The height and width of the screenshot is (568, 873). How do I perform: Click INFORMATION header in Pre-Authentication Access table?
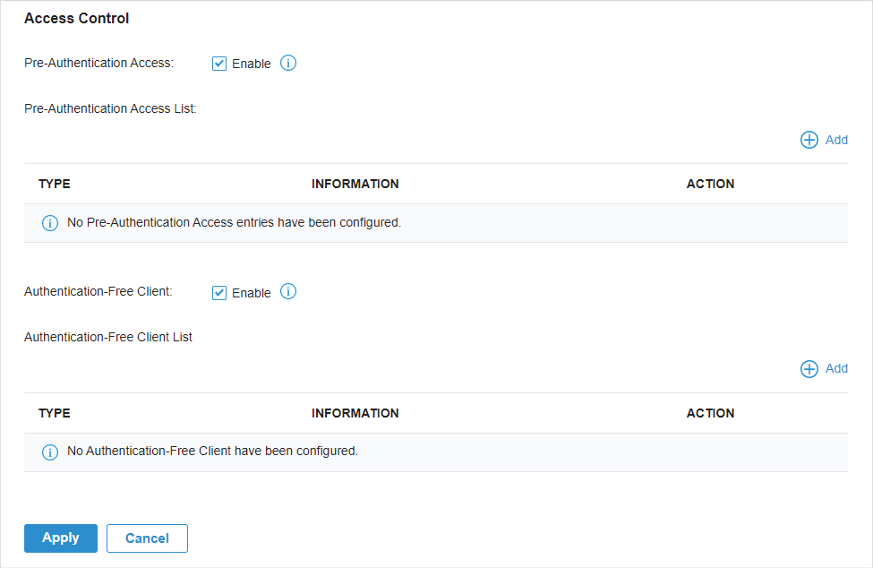(x=355, y=184)
